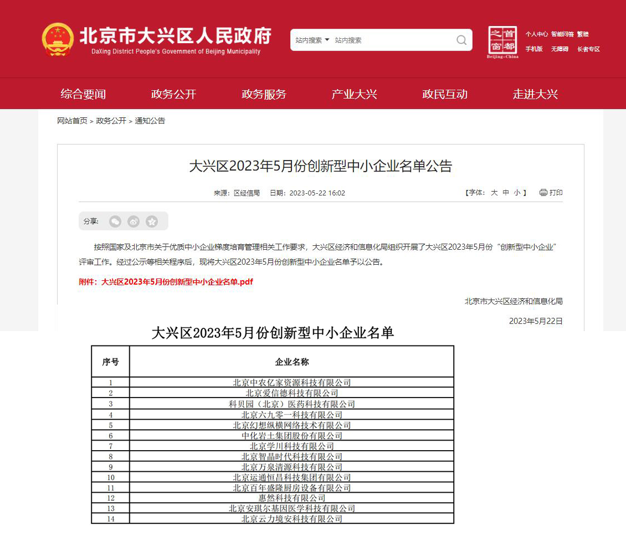
Task: Select the WeChat share icon
Action: 115,221
